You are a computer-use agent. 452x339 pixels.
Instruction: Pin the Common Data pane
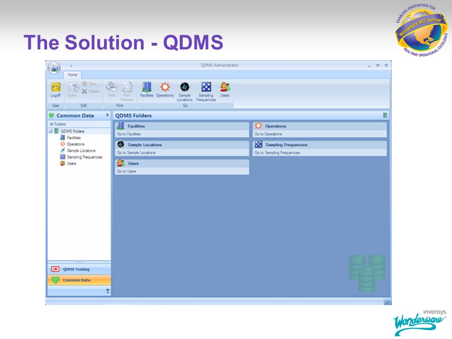[x=107, y=115]
